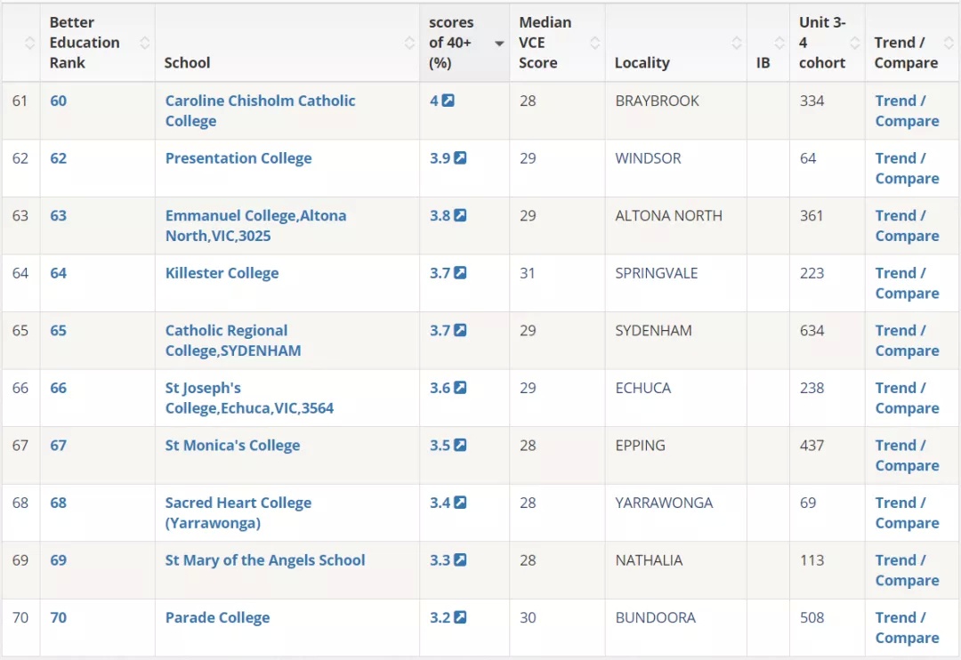
Task: Open Trend / Compare for St Mary of the Angels
Action: 907,570
